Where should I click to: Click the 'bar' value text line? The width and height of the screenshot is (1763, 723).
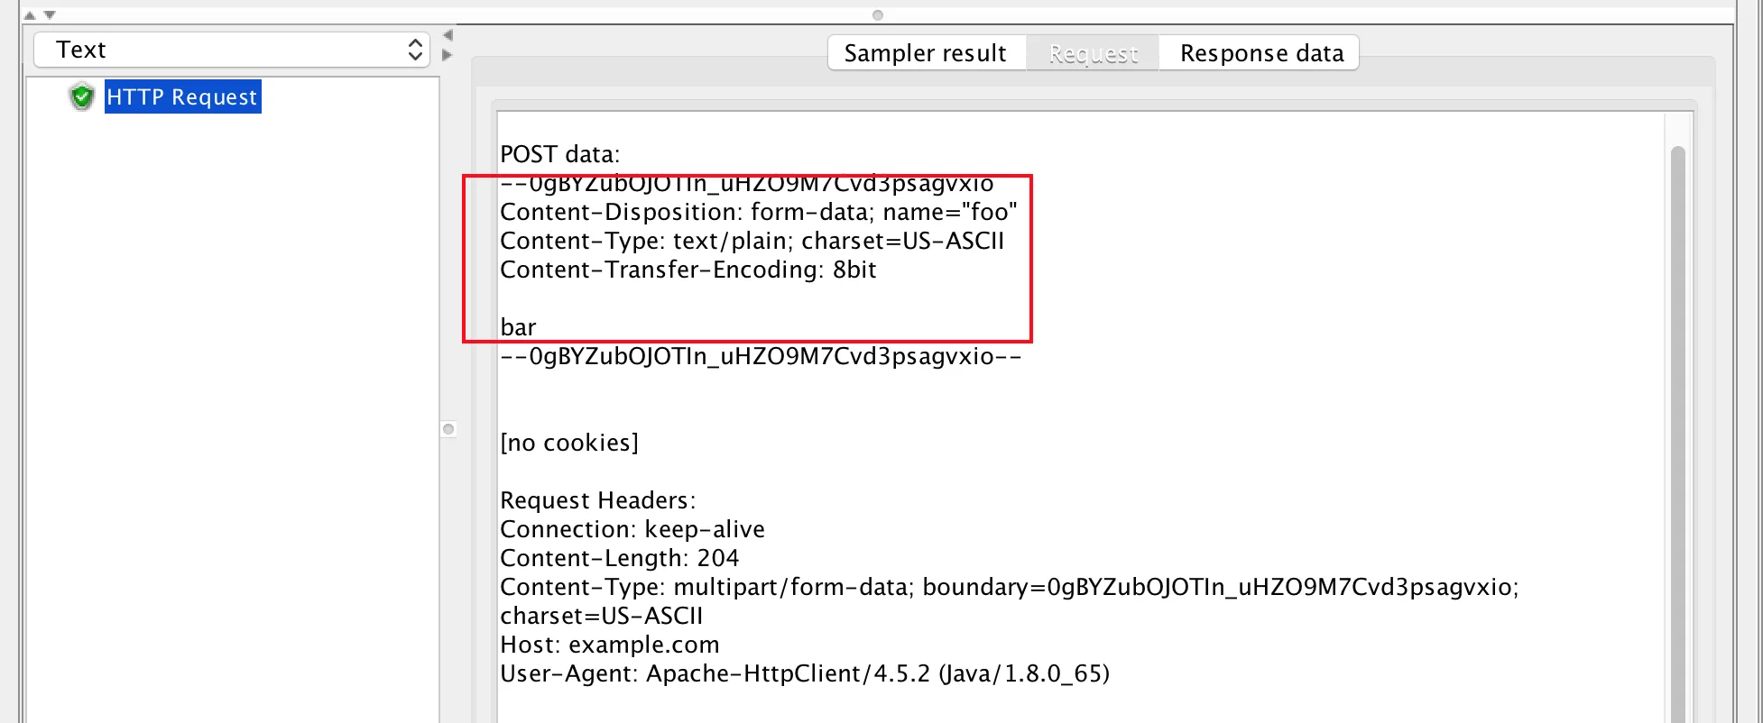coord(519,327)
